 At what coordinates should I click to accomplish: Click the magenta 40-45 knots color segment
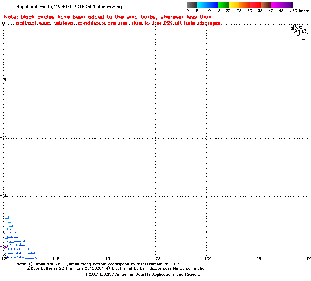[277, 5]
